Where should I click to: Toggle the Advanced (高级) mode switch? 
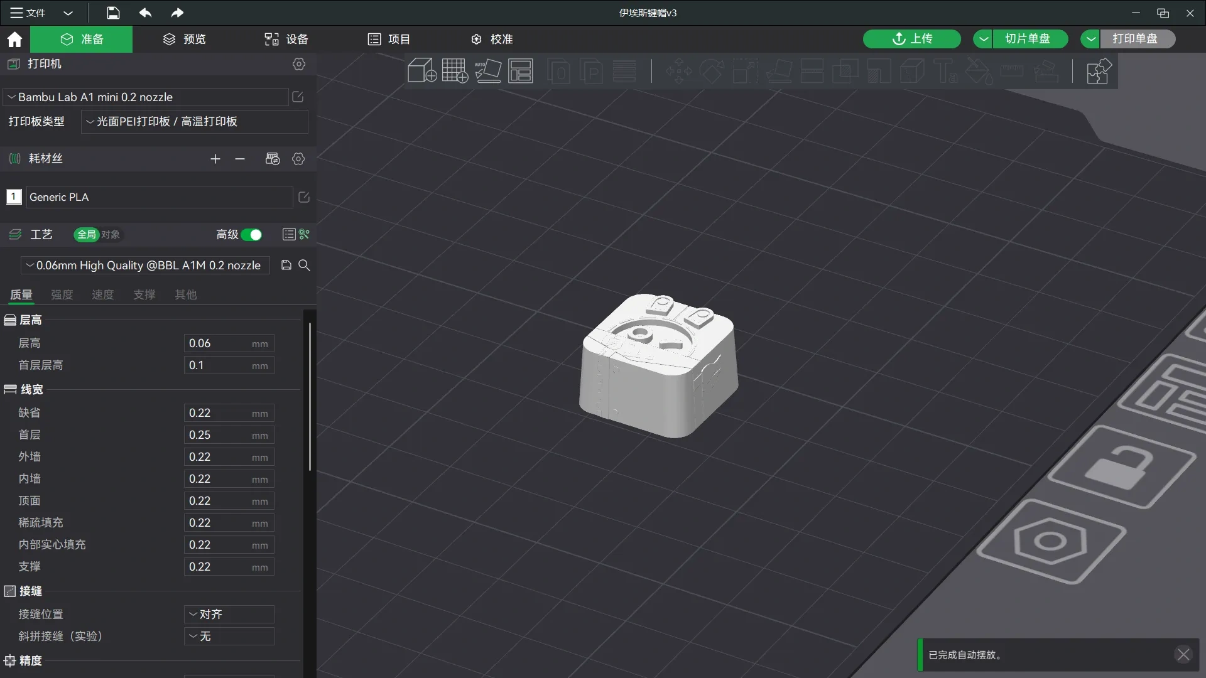(x=251, y=235)
